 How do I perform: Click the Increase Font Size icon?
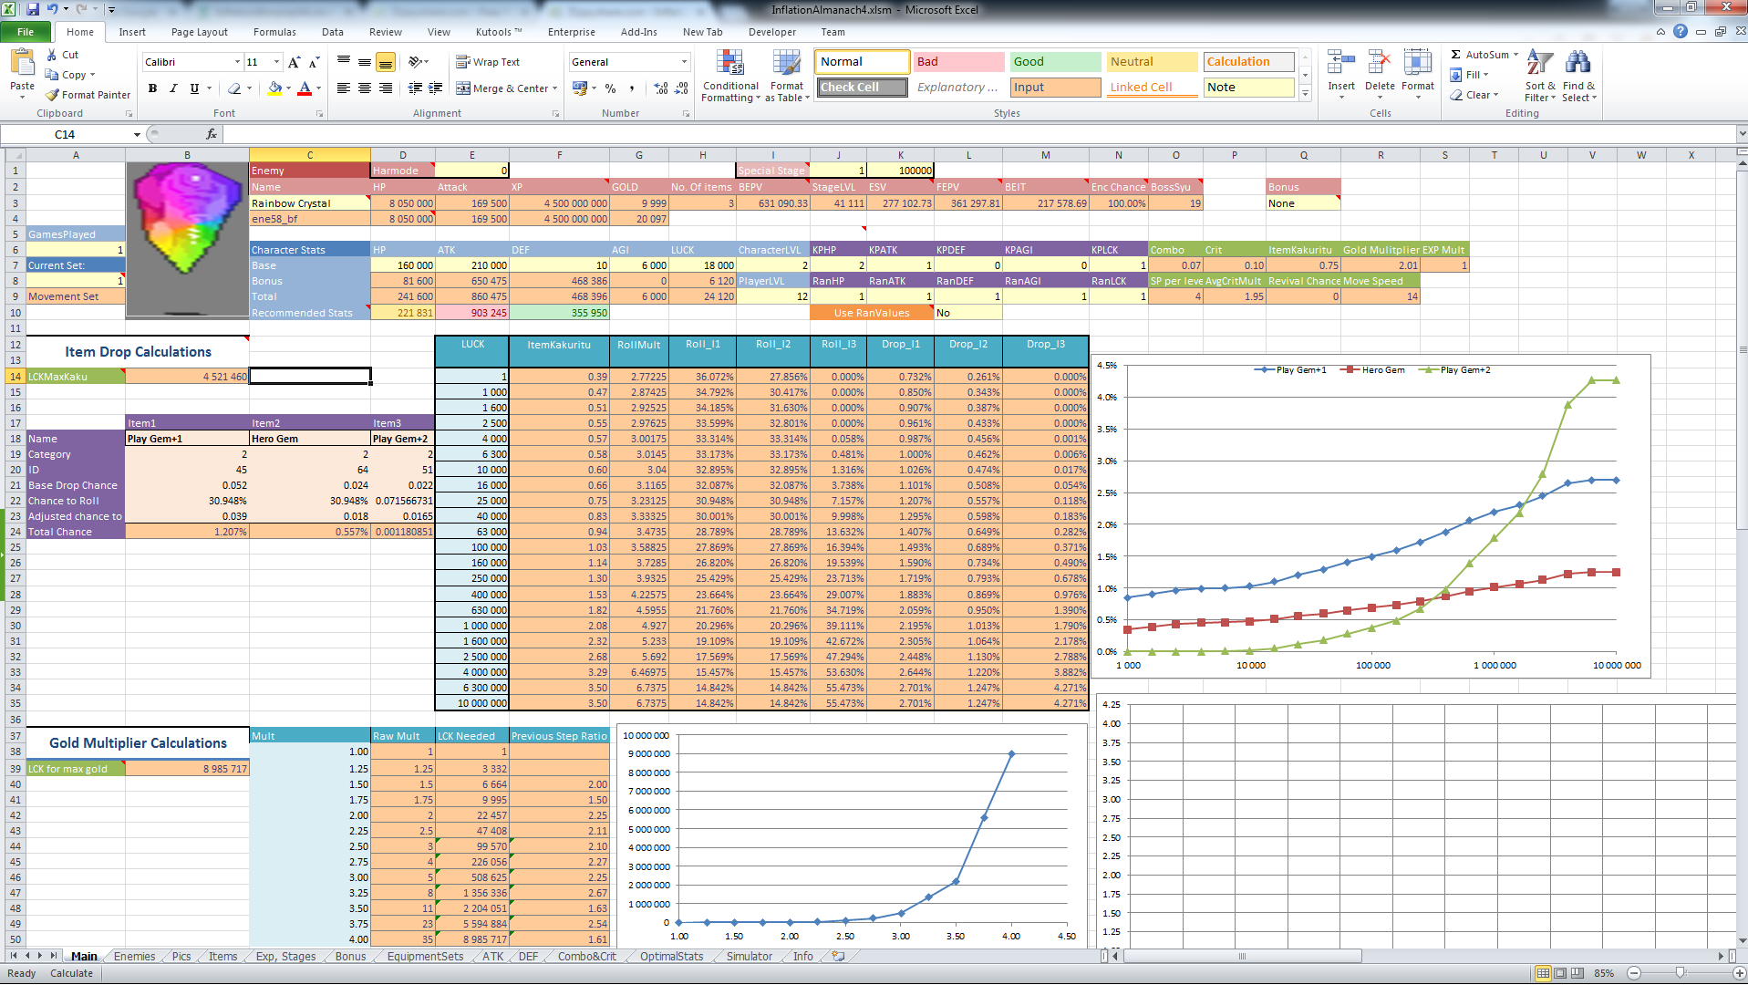[x=294, y=62]
